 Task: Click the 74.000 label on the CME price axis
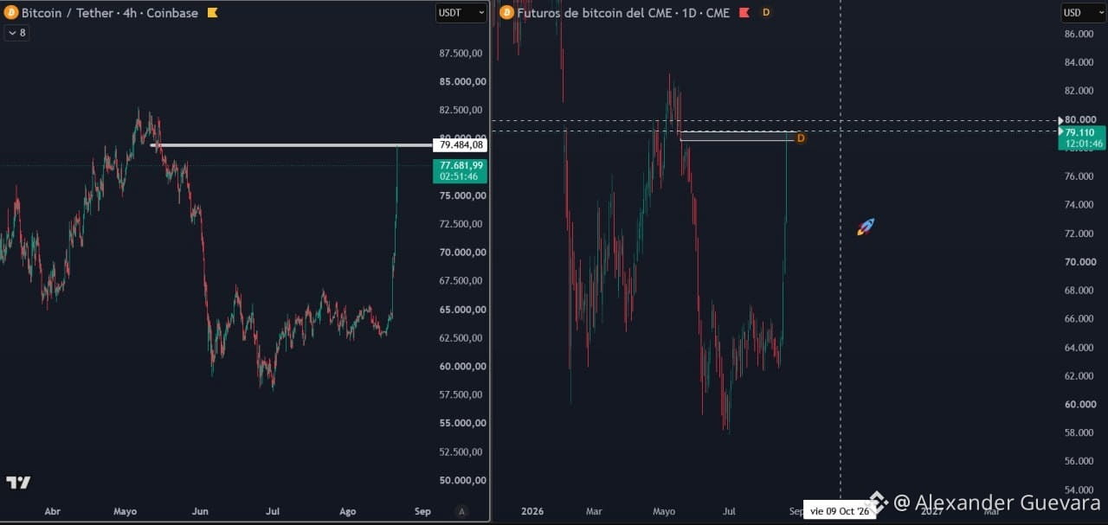(1080, 206)
